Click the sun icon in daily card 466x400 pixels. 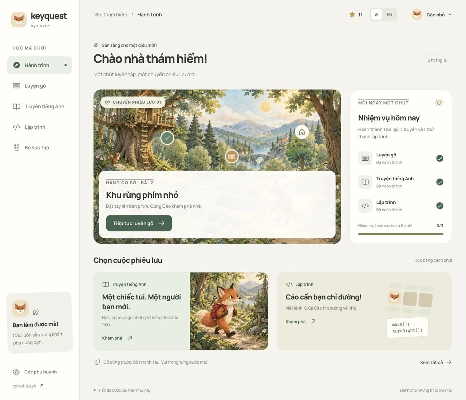click(x=439, y=103)
